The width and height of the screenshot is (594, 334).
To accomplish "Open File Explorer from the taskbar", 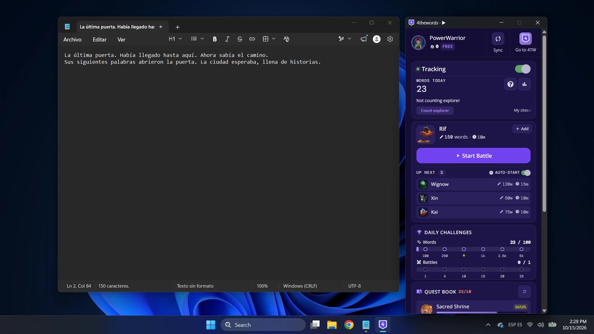I will (332, 325).
